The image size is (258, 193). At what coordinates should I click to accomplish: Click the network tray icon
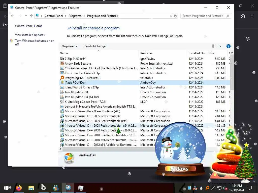coord(219,188)
